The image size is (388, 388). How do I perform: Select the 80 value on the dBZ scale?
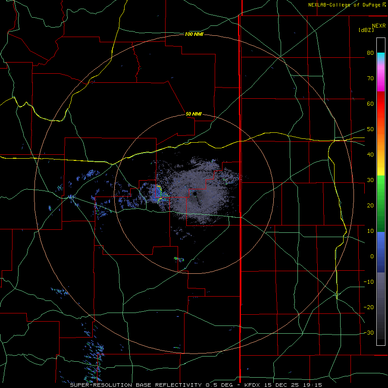tap(370, 53)
